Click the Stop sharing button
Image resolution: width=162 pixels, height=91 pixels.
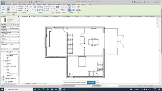click(91, 82)
